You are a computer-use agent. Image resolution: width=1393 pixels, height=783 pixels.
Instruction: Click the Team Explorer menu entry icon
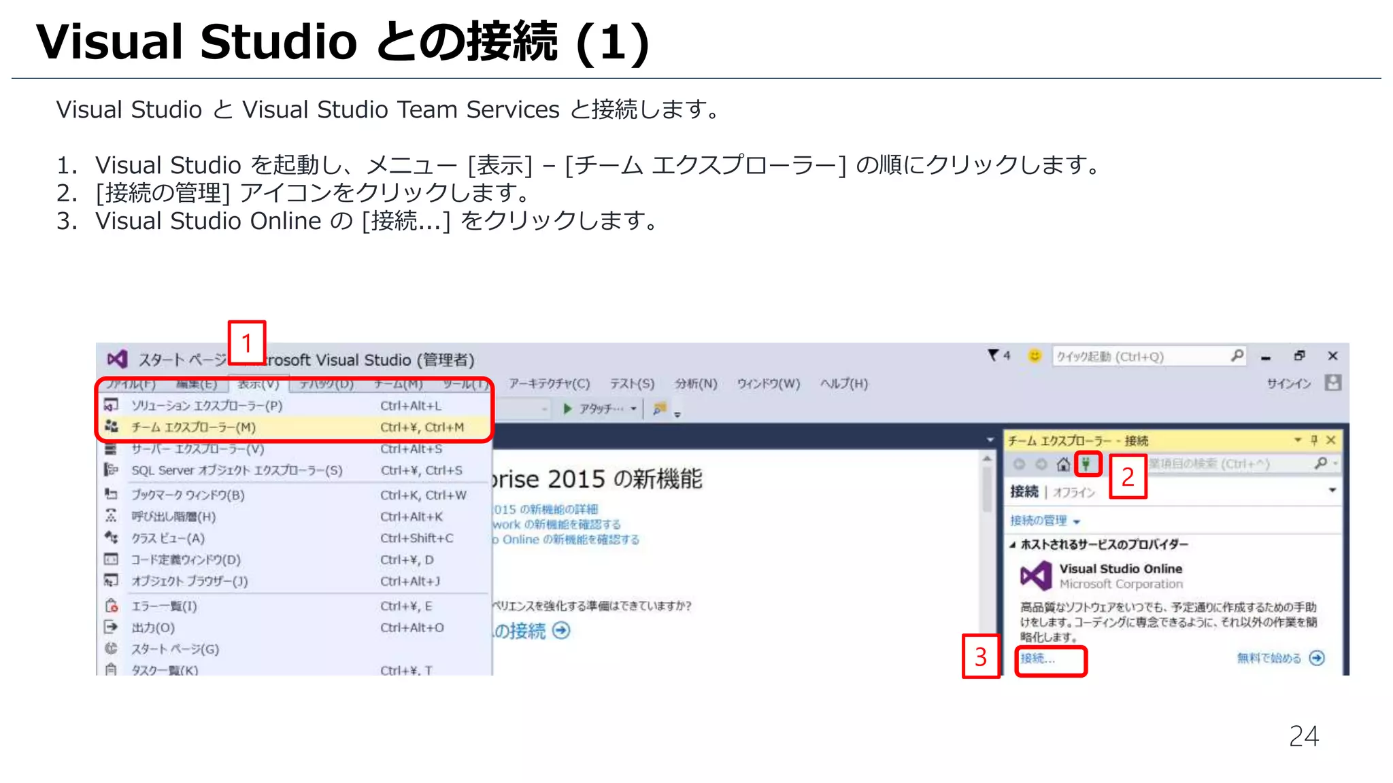pos(112,427)
